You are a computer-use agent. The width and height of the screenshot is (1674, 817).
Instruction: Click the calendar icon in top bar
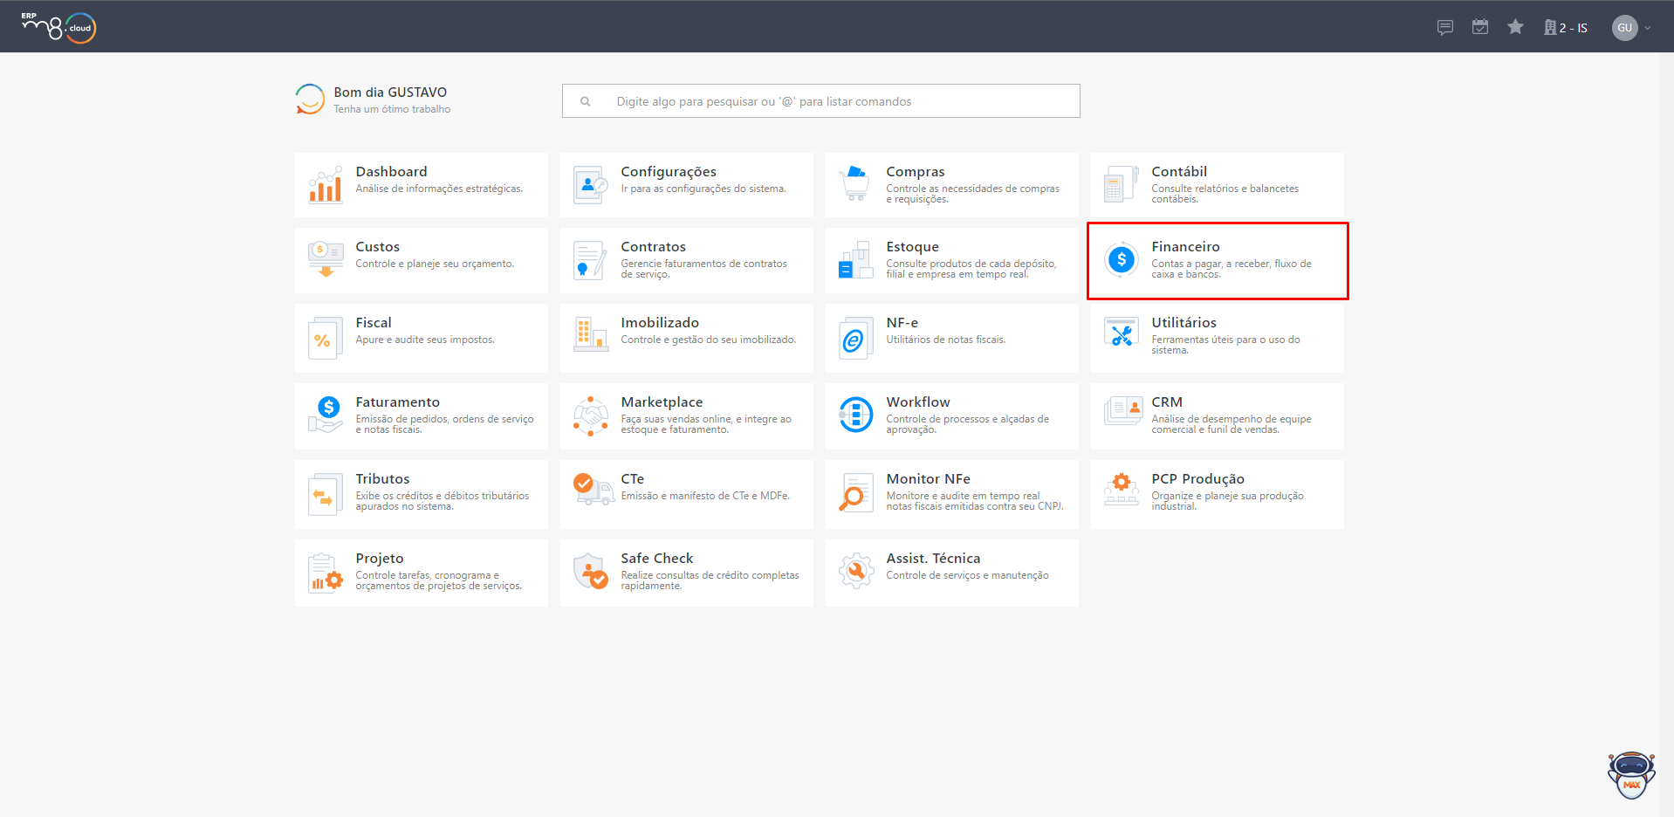click(x=1479, y=27)
